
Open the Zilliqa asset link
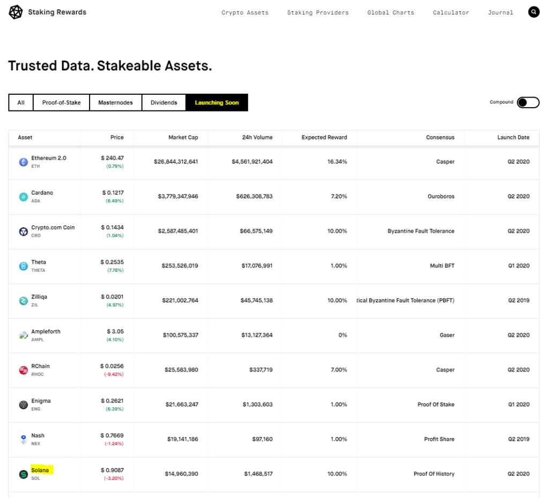[39, 297]
